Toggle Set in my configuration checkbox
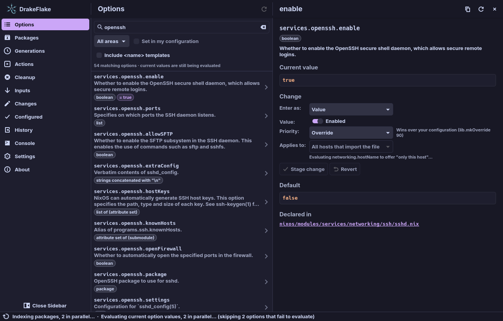The image size is (503, 321). (x=137, y=41)
